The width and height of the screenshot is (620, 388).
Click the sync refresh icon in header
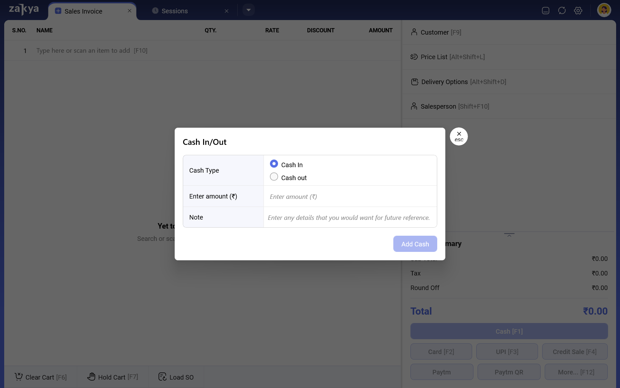(562, 11)
